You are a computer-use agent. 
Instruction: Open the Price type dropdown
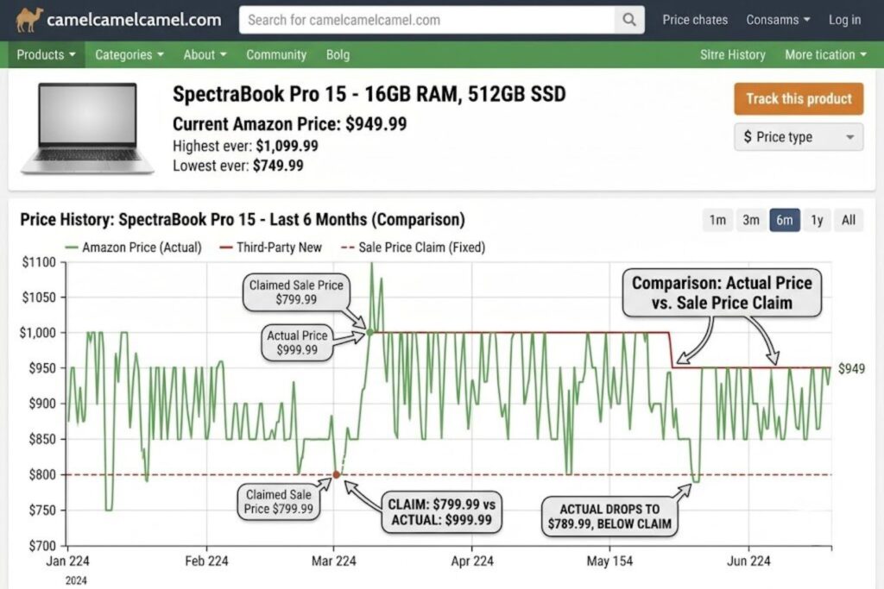pos(799,137)
